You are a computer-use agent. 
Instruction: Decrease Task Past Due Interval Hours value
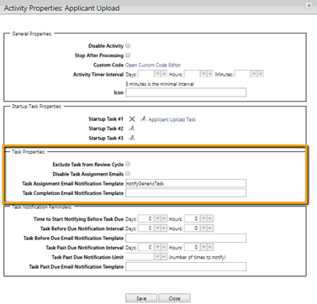[x=203, y=247]
